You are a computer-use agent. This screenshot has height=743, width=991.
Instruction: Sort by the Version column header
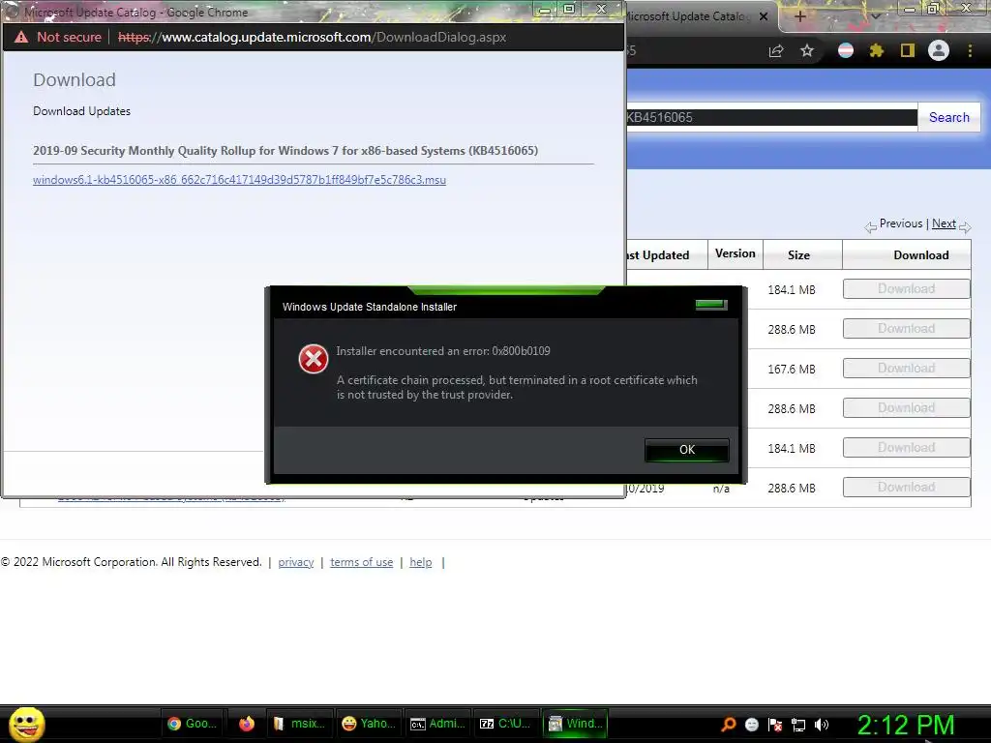(x=736, y=253)
